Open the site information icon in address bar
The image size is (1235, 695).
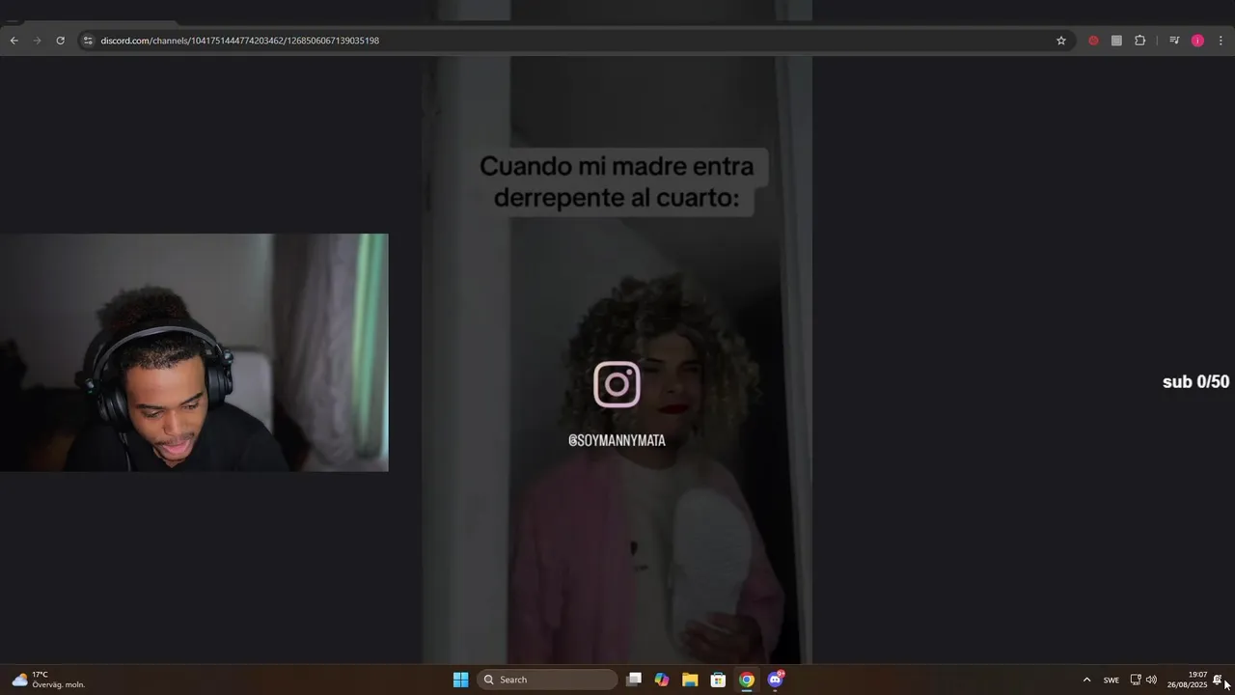(x=88, y=41)
